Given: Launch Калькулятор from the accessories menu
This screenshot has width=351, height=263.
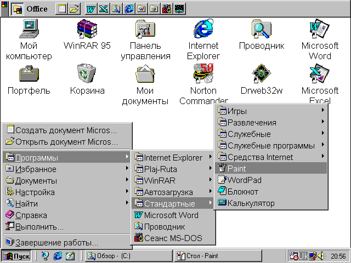Looking at the screenshot, I should click(x=251, y=203).
